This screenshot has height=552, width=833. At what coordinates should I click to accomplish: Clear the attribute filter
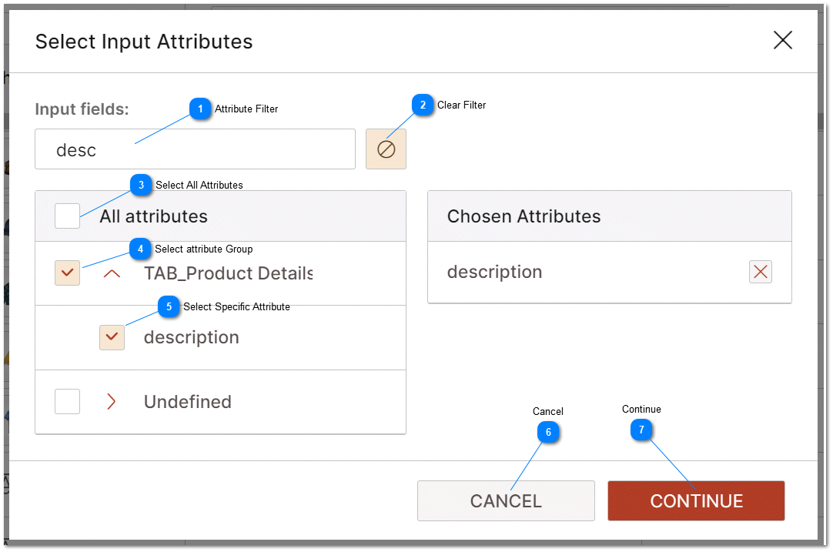pos(386,149)
